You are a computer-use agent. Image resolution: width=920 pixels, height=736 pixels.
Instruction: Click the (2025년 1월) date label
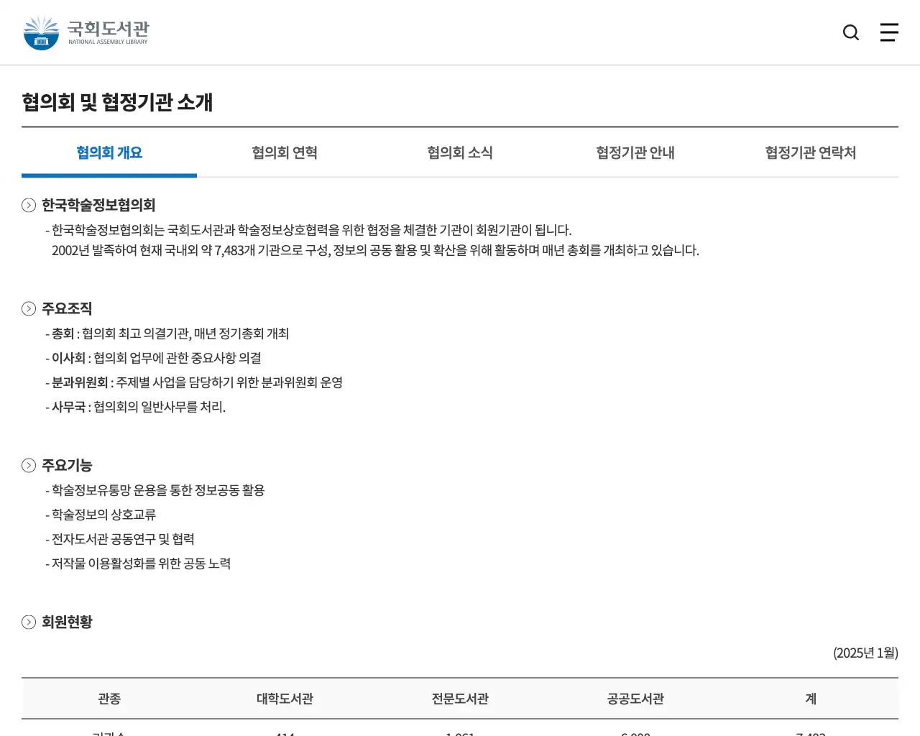pos(866,653)
